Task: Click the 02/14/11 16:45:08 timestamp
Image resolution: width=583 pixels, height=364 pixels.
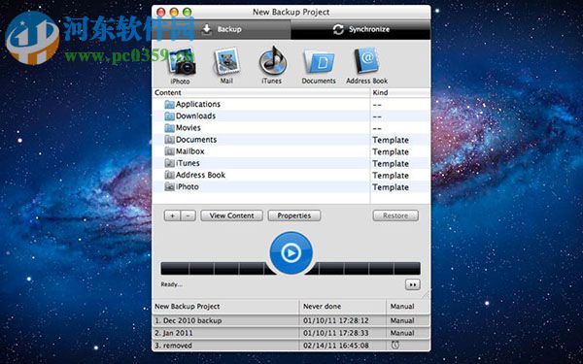Action: coord(336,346)
